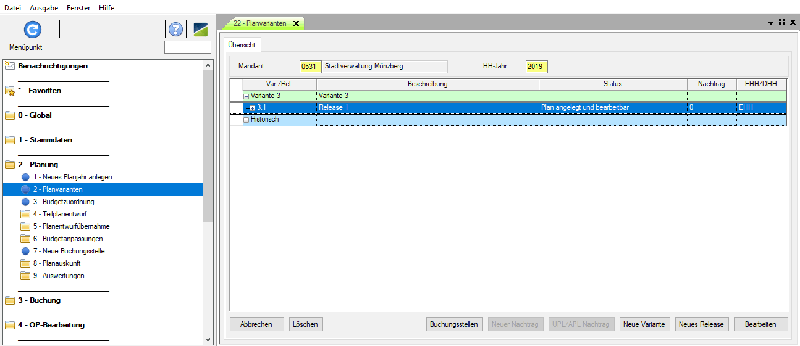800x346 pixels.
Task: Open the tab list dropdown arrow
Action: (x=771, y=22)
